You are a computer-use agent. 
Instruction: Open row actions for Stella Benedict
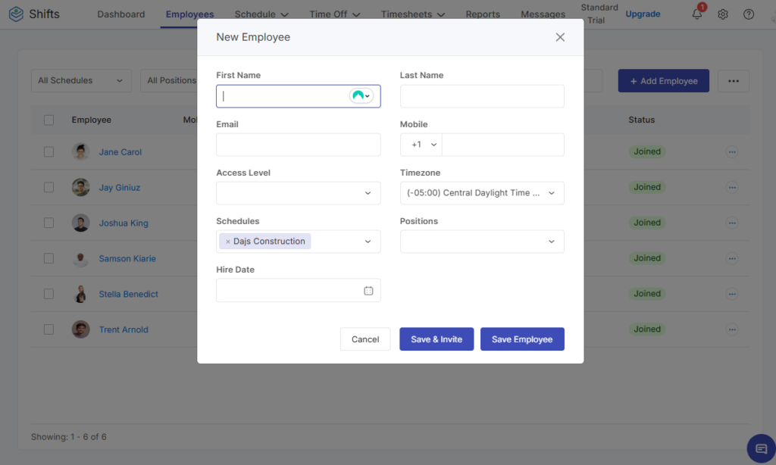coord(731,294)
